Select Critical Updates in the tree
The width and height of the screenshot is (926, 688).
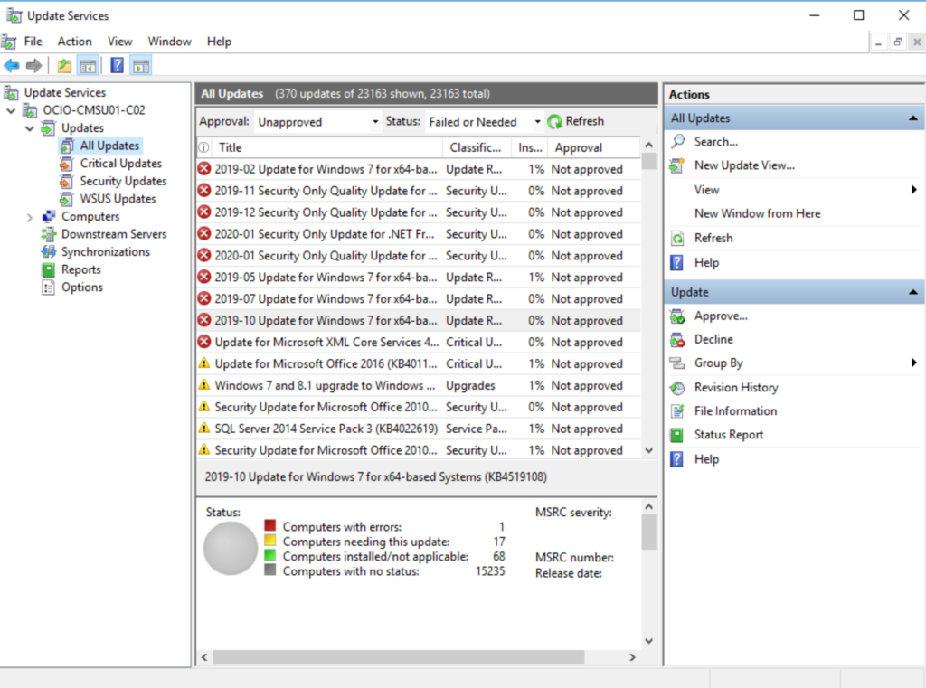click(121, 164)
